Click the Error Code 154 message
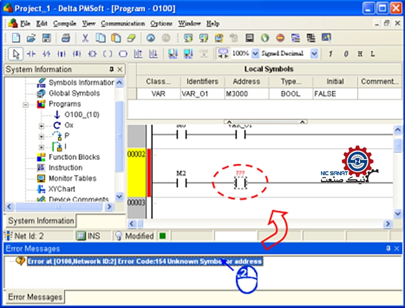The height and width of the screenshot is (308, 405). point(144,261)
